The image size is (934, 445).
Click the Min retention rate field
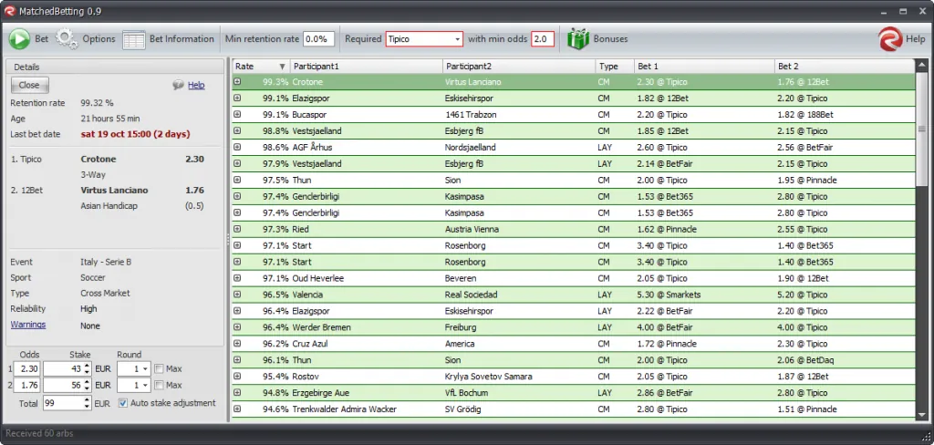point(318,38)
